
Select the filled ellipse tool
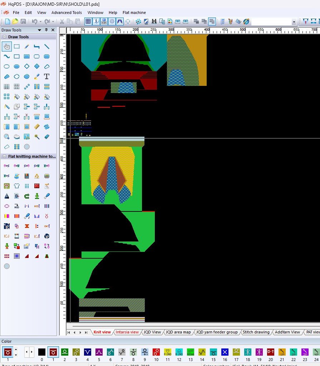click(16, 67)
